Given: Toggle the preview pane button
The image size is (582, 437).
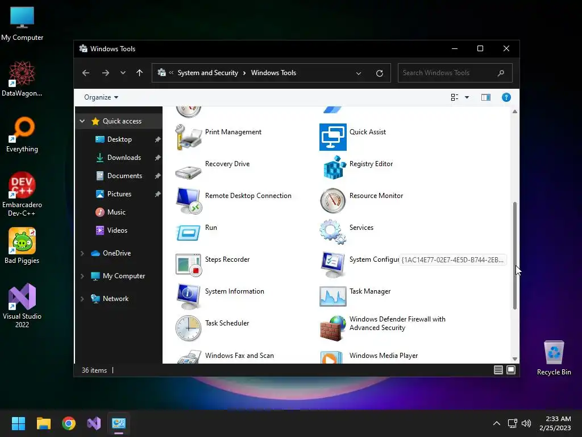Looking at the screenshot, I should [x=486, y=97].
